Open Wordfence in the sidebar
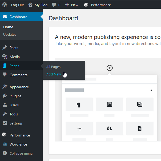 click(x=18, y=144)
